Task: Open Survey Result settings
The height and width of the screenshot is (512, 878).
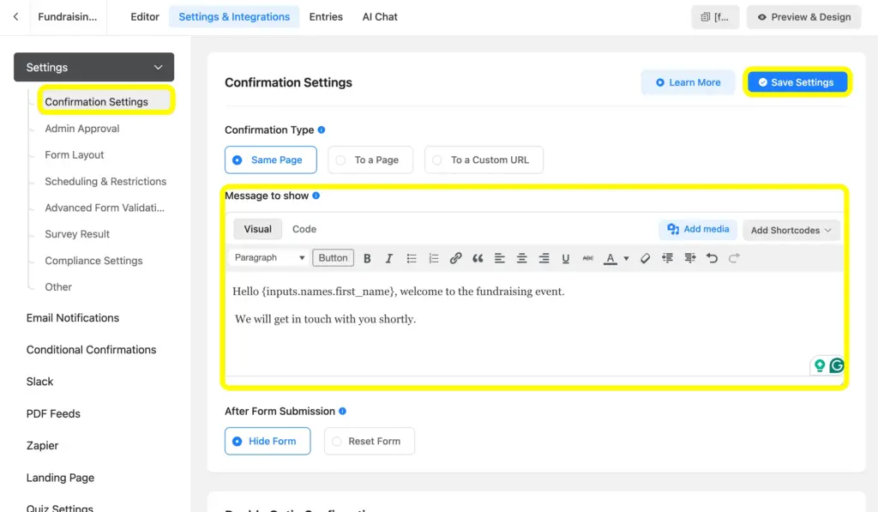Action: pos(77,234)
